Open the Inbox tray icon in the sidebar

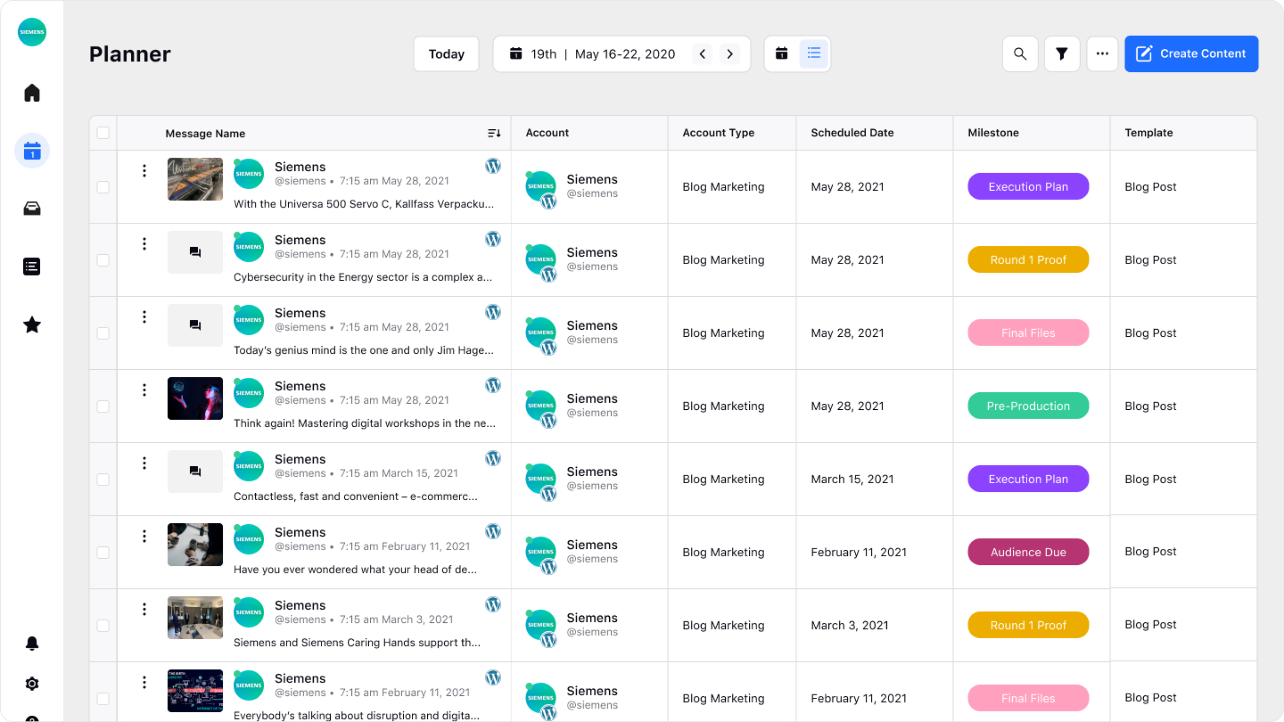coord(32,208)
